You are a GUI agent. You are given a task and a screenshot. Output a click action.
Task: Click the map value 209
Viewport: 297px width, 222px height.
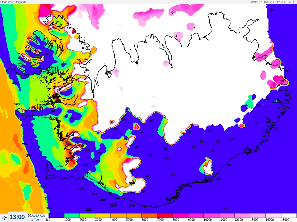[97, 161]
